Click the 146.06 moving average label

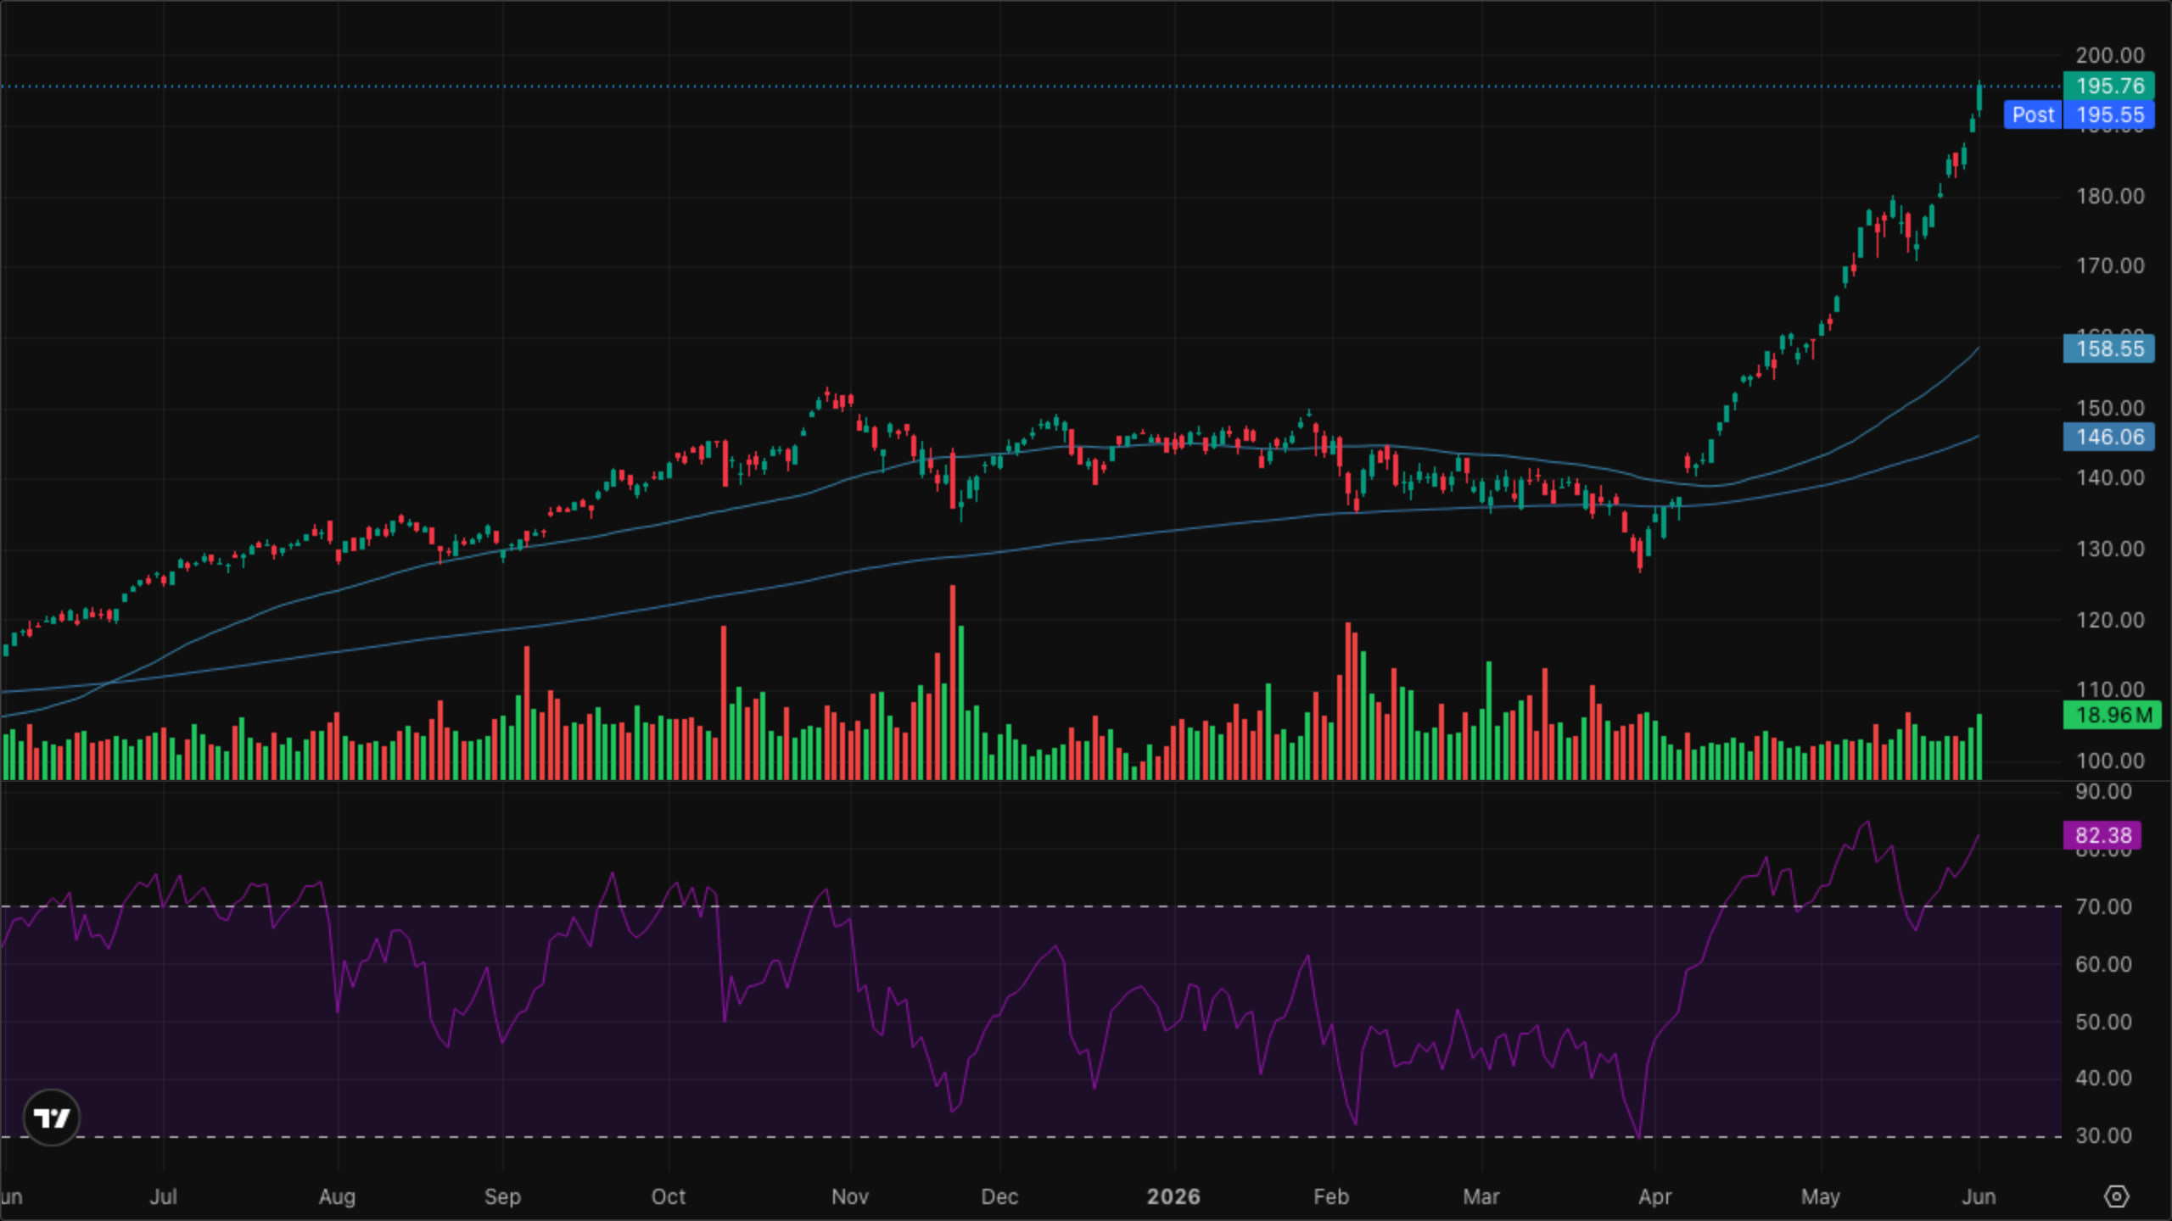tap(2108, 437)
